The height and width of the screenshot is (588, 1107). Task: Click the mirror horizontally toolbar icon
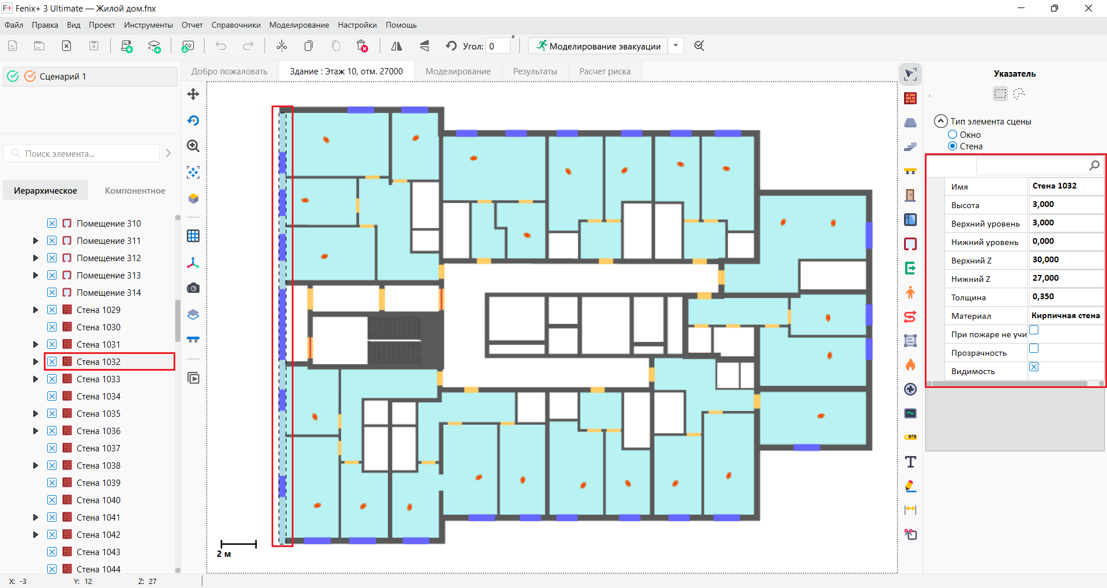coord(397,46)
